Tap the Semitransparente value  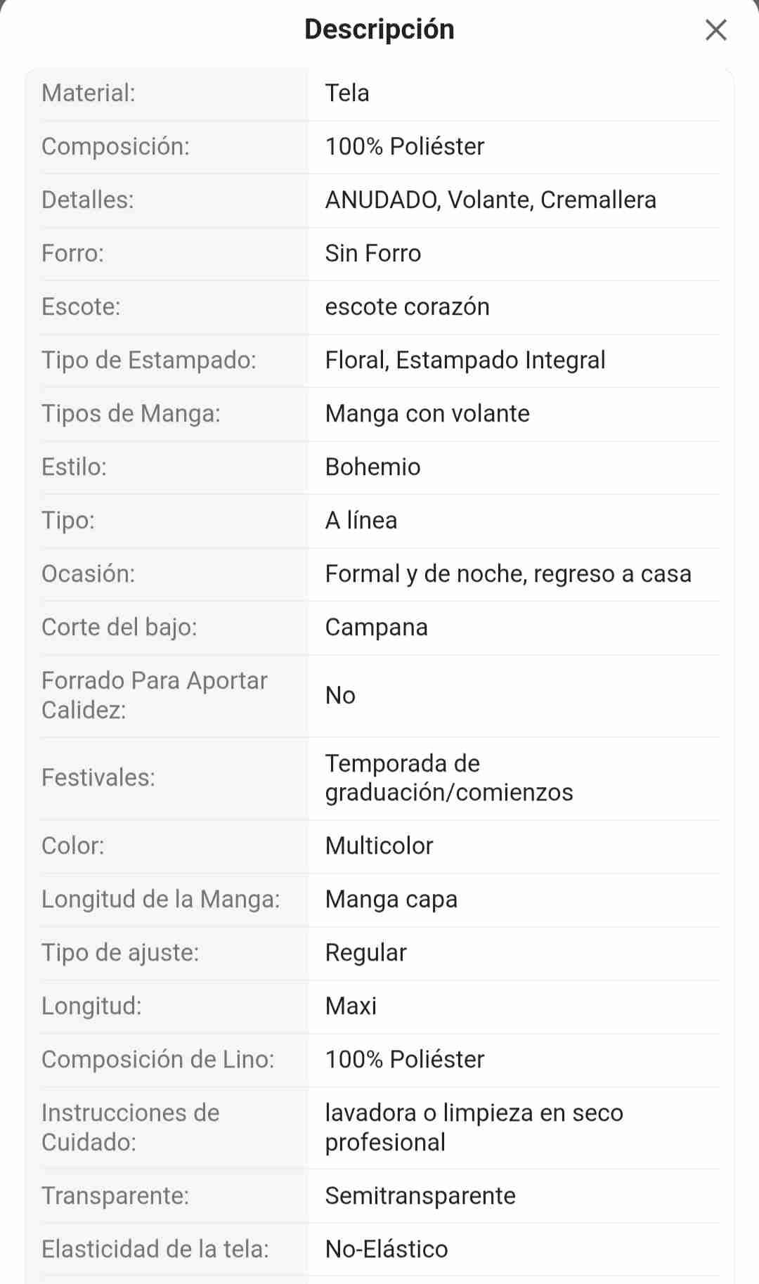click(420, 1195)
